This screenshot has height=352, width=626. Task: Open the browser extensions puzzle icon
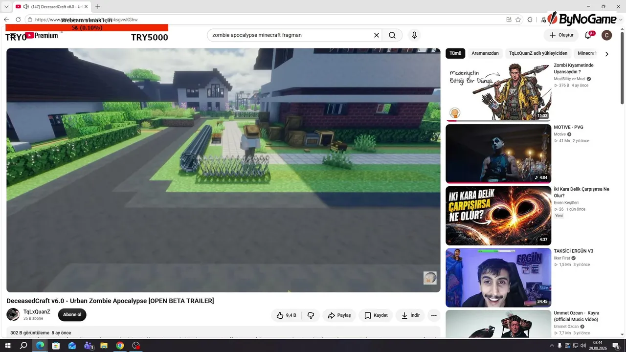[x=530, y=20]
